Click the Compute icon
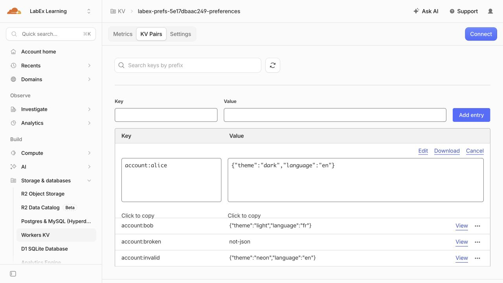 point(13,153)
